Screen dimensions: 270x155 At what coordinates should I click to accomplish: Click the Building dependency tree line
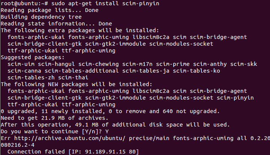click(x=41, y=17)
